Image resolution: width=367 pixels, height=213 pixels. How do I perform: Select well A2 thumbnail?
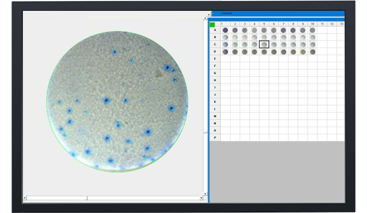point(235,30)
